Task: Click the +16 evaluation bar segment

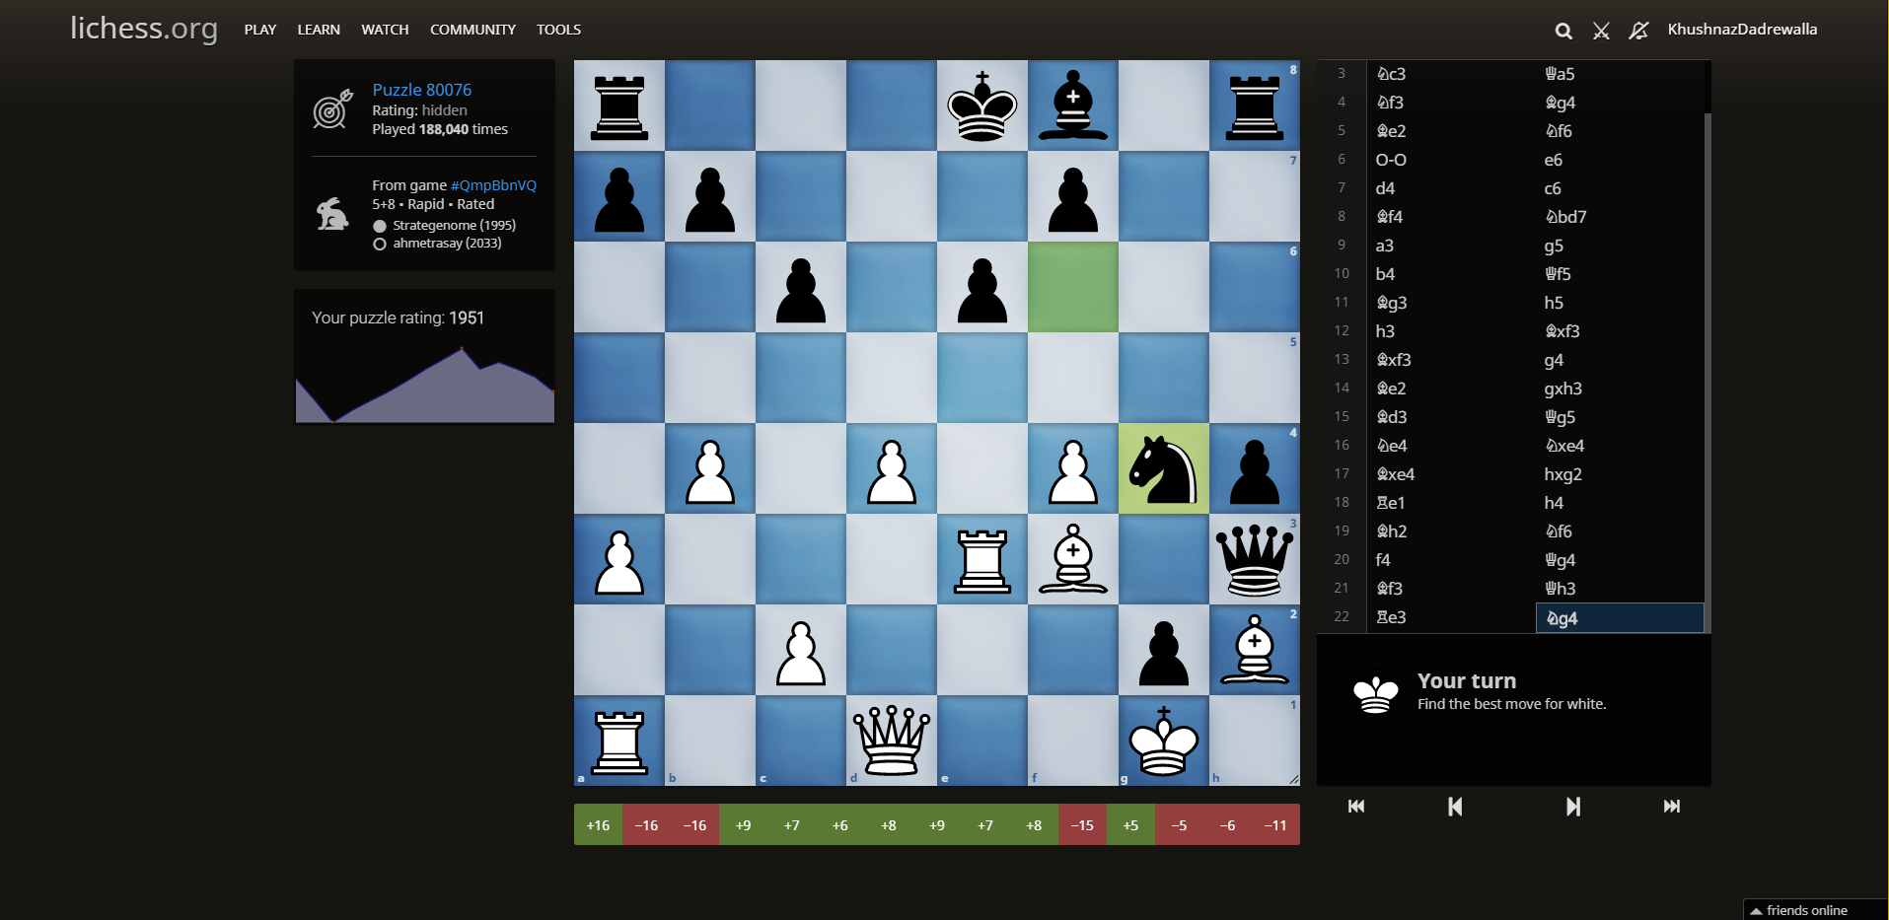Action: (598, 824)
